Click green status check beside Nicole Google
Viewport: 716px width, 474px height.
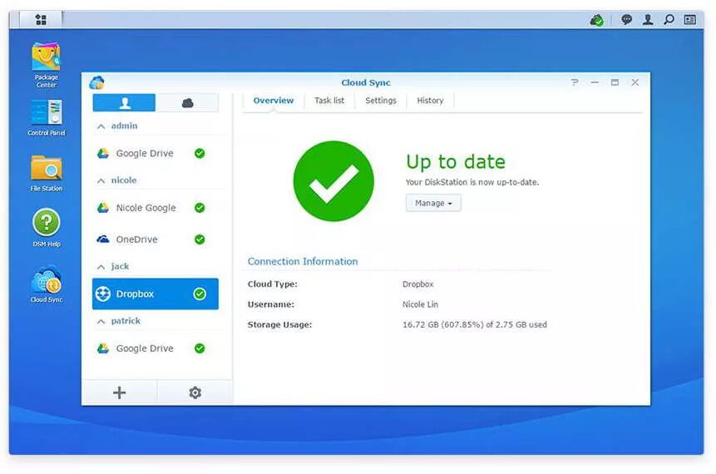click(200, 208)
